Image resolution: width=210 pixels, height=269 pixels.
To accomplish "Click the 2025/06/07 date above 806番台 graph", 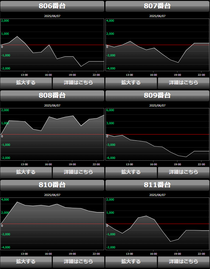I will [x=52, y=16].
